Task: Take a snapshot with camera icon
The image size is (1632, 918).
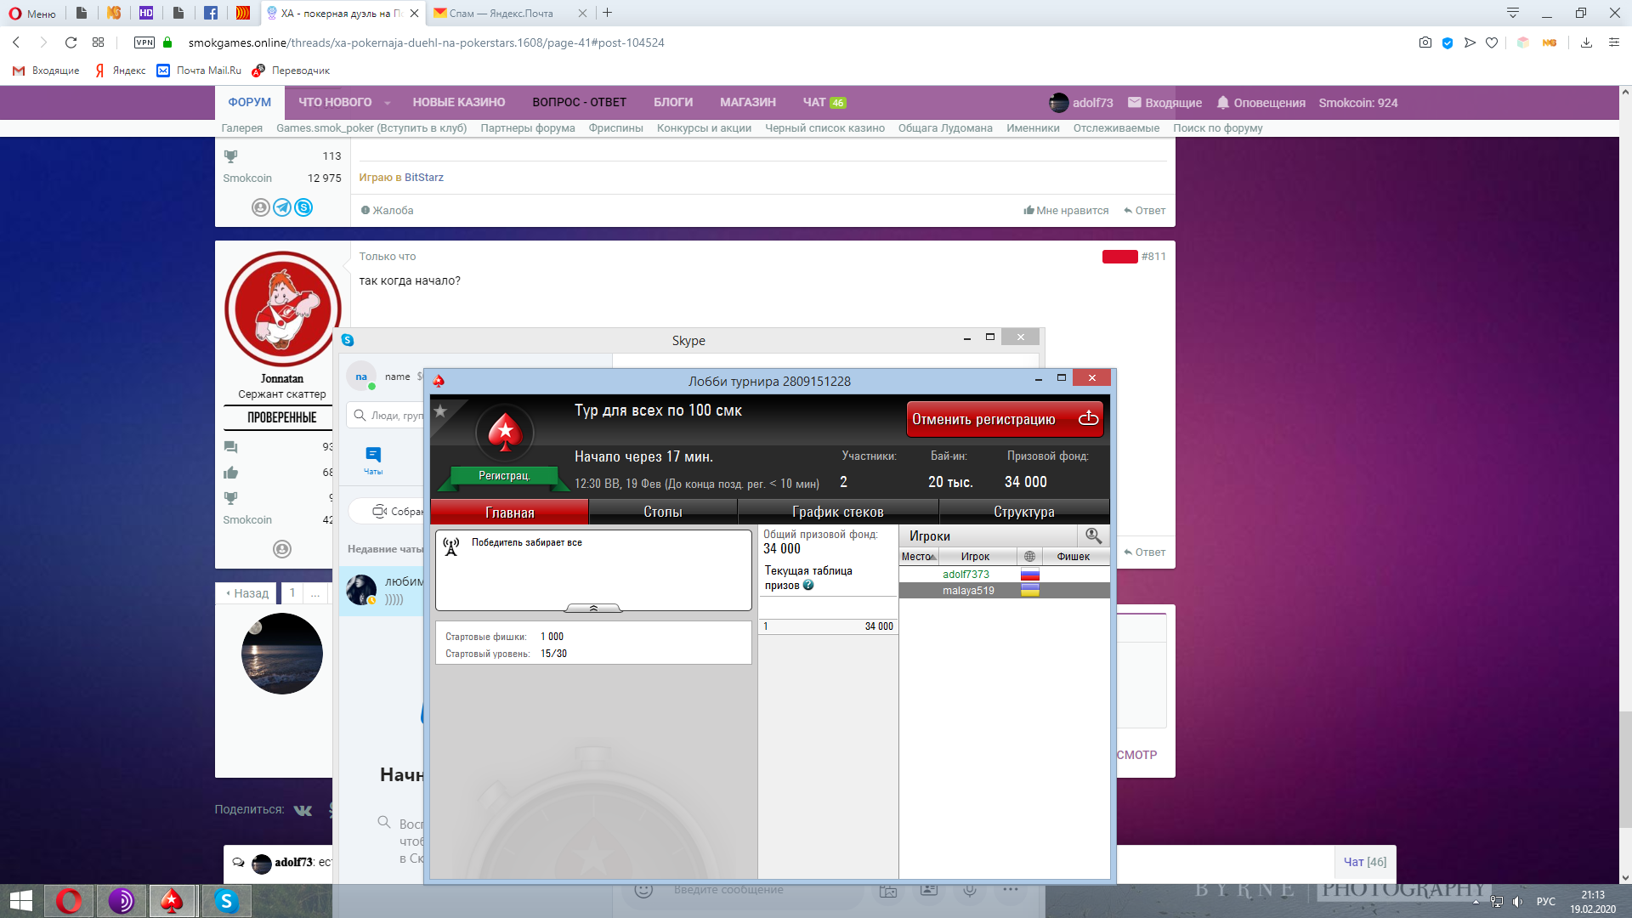Action: [x=1425, y=42]
